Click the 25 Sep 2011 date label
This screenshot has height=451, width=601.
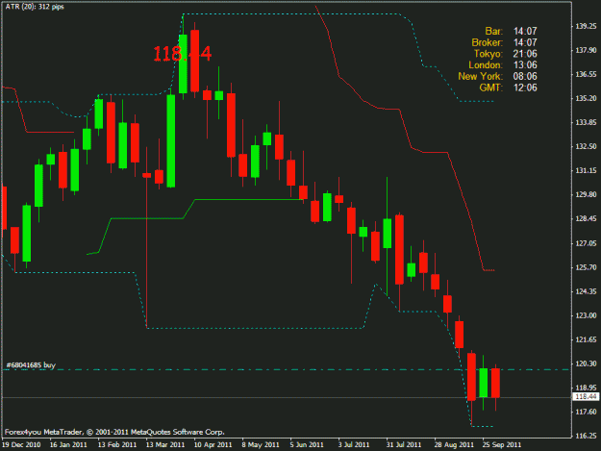click(x=502, y=445)
